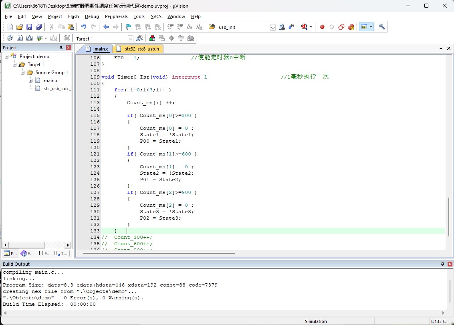
Task: Comment out the selection
Action: point(190,27)
